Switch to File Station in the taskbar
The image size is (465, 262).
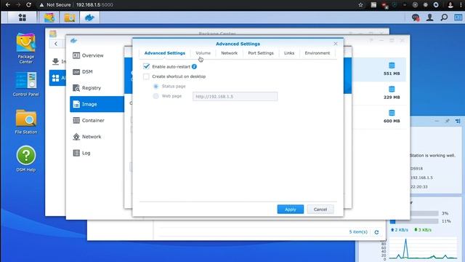coord(70,17)
